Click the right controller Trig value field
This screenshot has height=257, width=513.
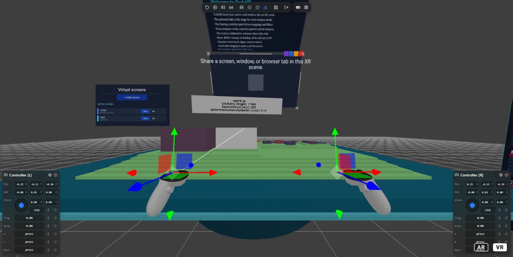point(480,218)
